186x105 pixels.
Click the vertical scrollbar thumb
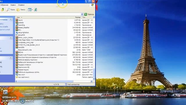94,73
